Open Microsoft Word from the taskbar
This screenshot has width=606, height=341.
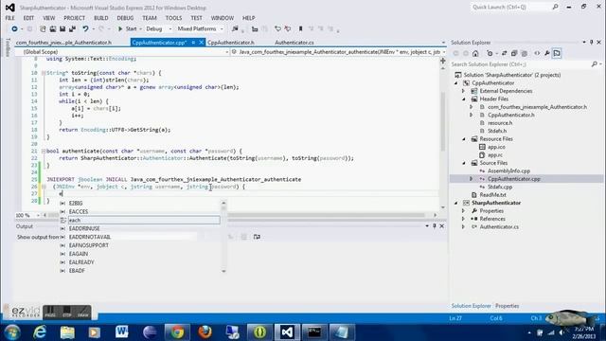pos(122,332)
